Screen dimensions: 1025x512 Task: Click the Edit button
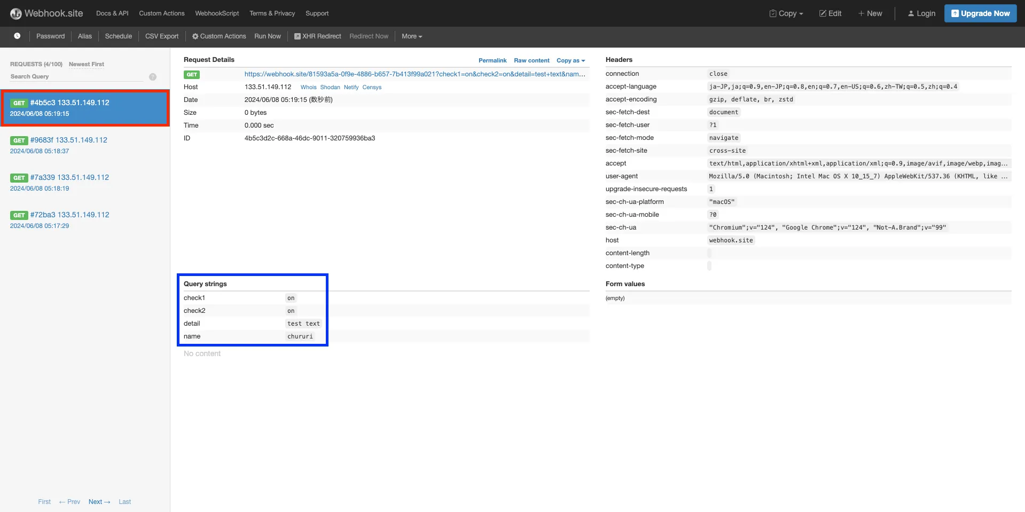tap(831, 13)
